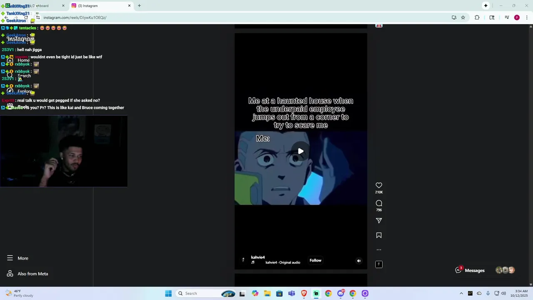Open the purple circle app on taskbar

pyautogui.click(x=365, y=293)
